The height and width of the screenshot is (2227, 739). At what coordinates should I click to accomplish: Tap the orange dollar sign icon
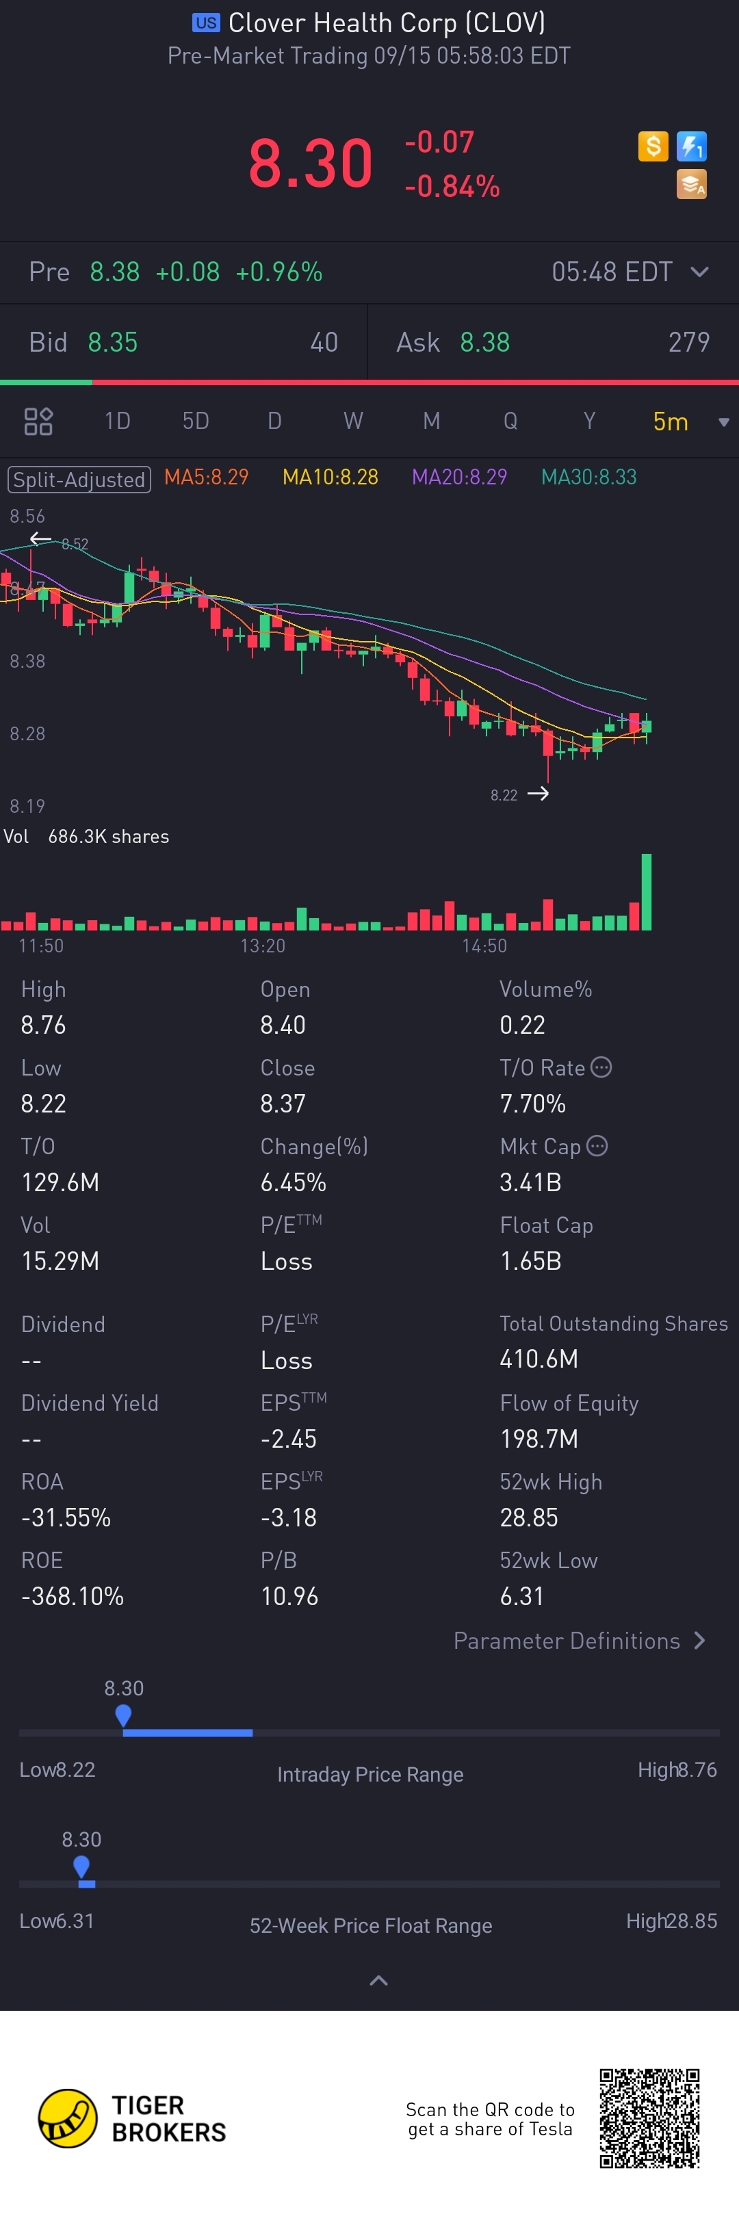[653, 146]
